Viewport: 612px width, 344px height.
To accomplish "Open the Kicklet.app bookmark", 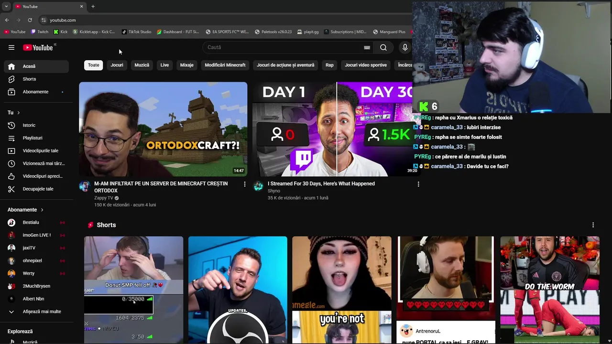I will pyautogui.click(x=94, y=32).
